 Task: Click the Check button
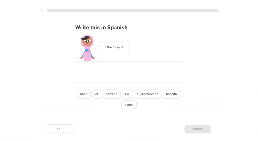pyautogui.click(x=198, y=129)
